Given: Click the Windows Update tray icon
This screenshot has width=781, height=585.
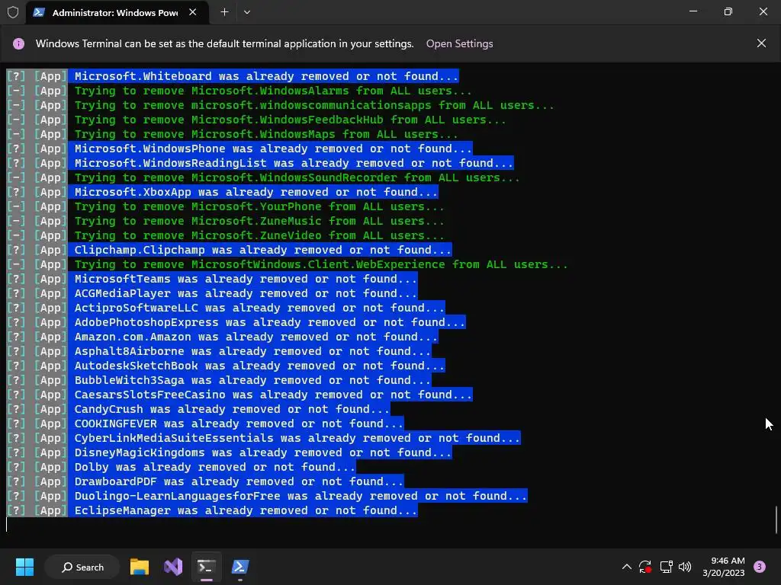Looking at the screenshot, I should point(645,567).
